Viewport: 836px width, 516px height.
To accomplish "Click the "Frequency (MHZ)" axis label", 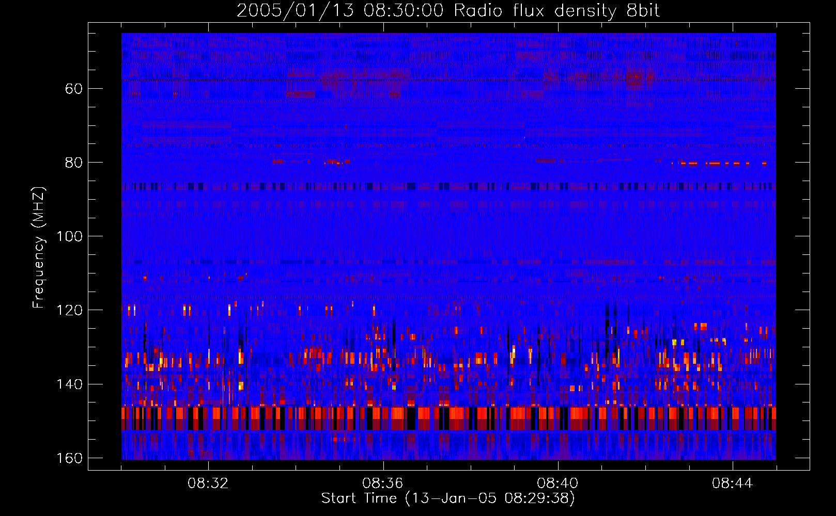I will click(x=39, y=247).
